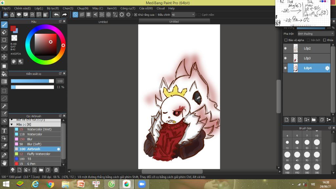Select the Eraser tool

click(x=4, y=32)
